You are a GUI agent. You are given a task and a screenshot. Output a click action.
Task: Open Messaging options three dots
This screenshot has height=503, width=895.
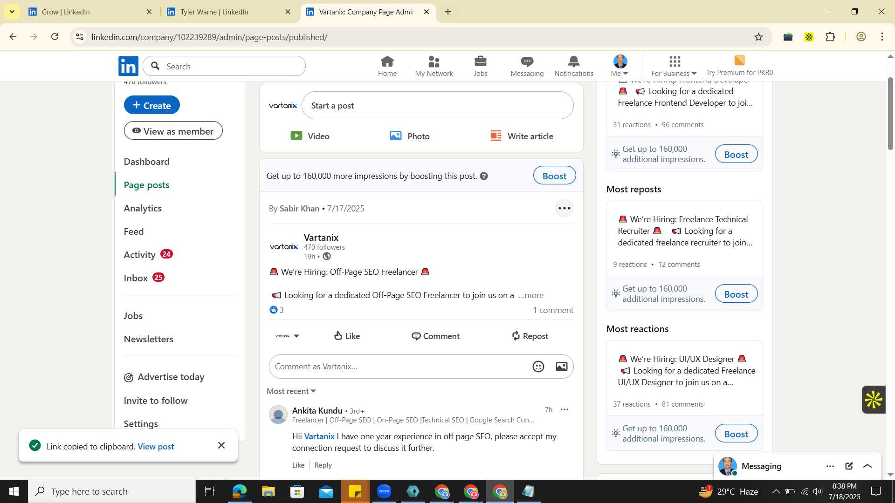coord(830,466)
